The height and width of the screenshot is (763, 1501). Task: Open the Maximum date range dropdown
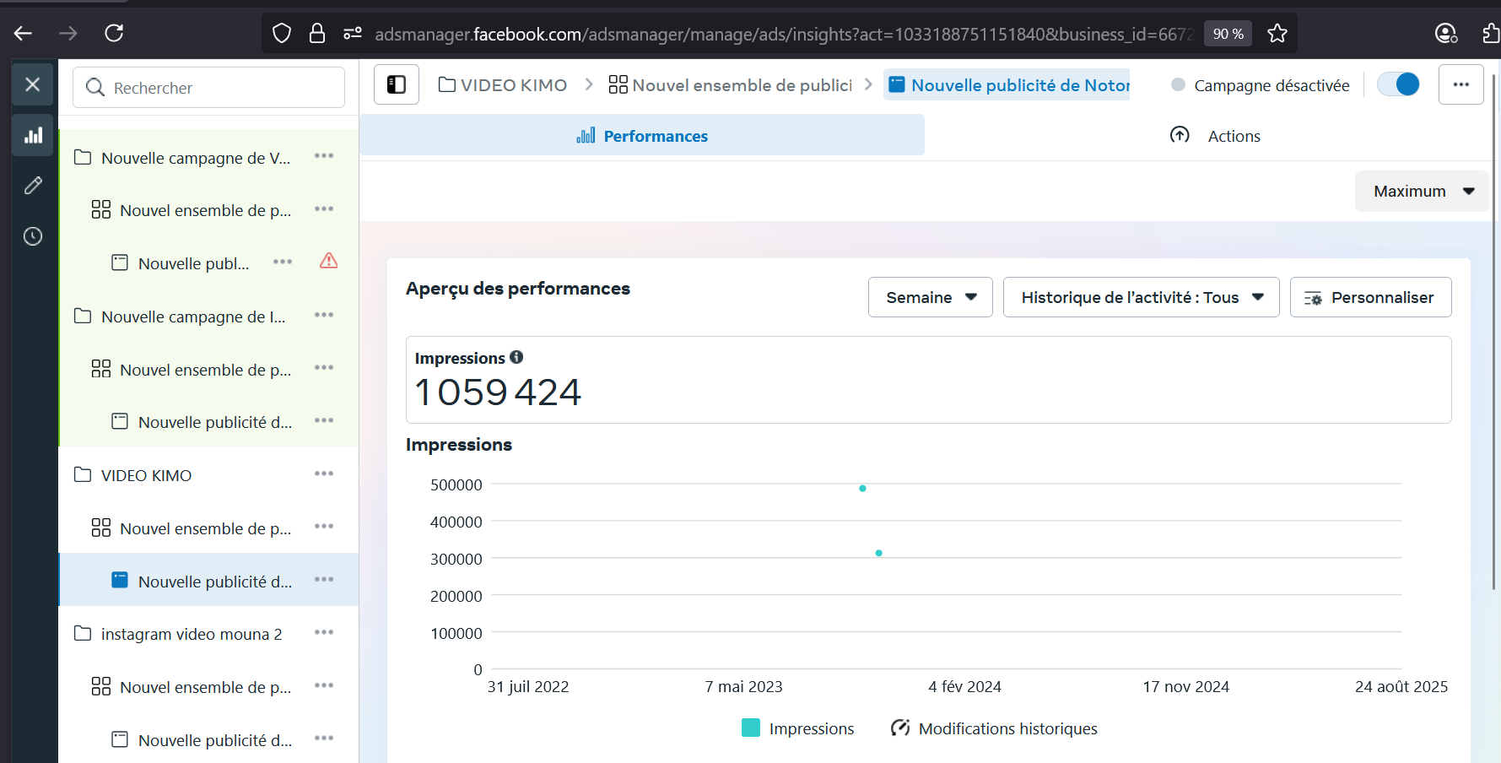[1422, 192]
